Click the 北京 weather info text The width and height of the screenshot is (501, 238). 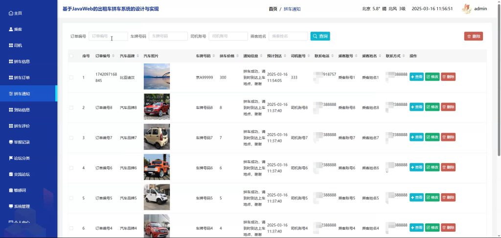point(384,9)
